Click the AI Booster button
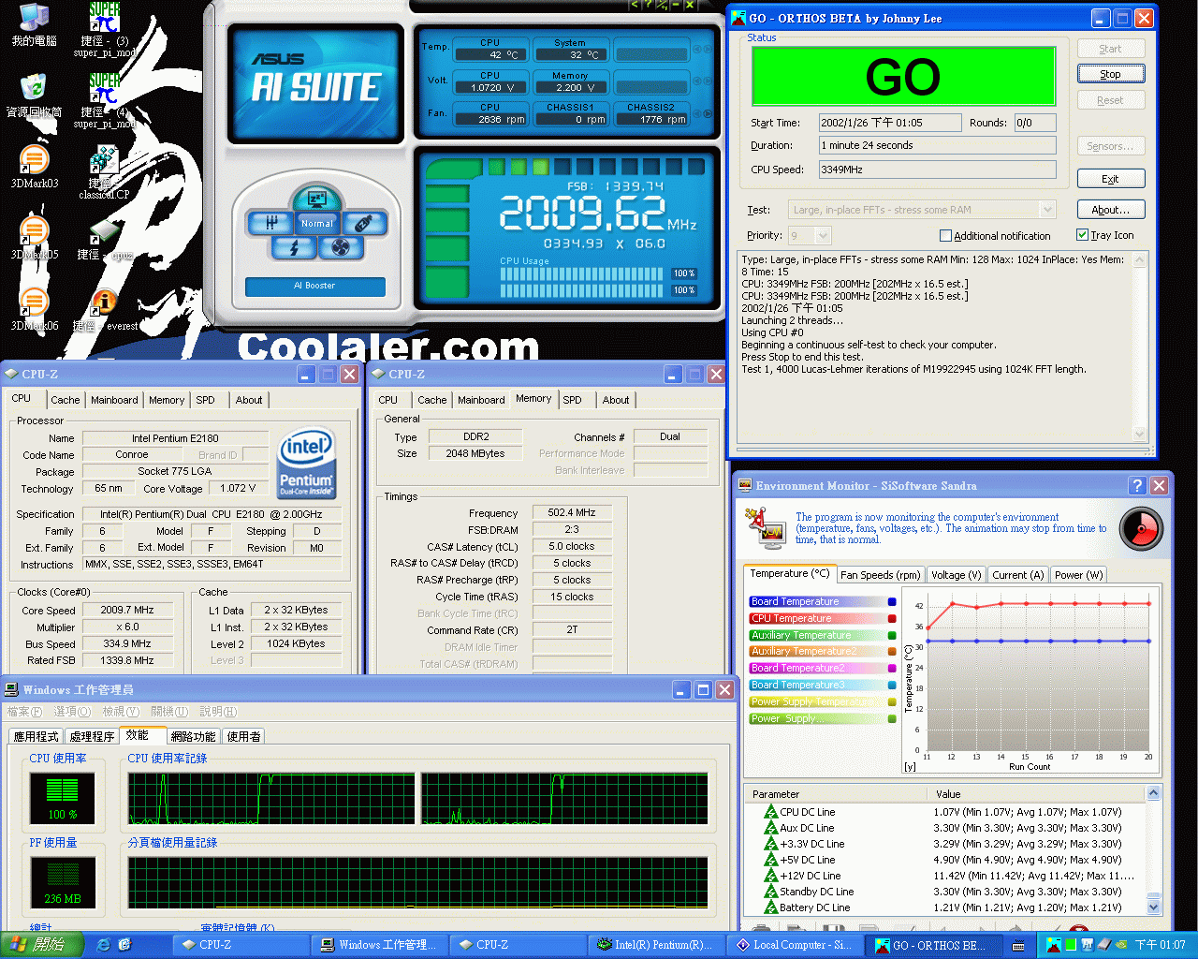This screenshot has height=959, width=1198. [314, 286]
